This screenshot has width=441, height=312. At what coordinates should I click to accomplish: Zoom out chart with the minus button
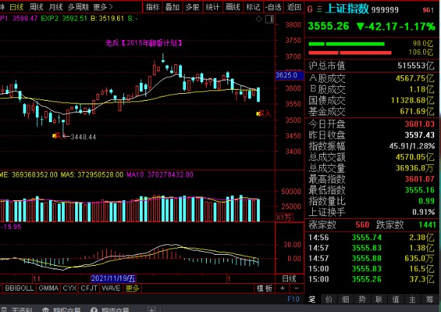(x=296, y=288)
